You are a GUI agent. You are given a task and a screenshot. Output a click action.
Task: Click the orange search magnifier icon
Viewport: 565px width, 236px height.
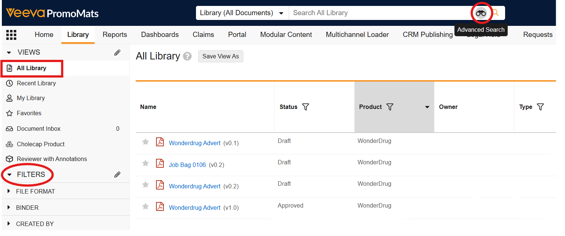pyautogui.click(x=495, y=13)
